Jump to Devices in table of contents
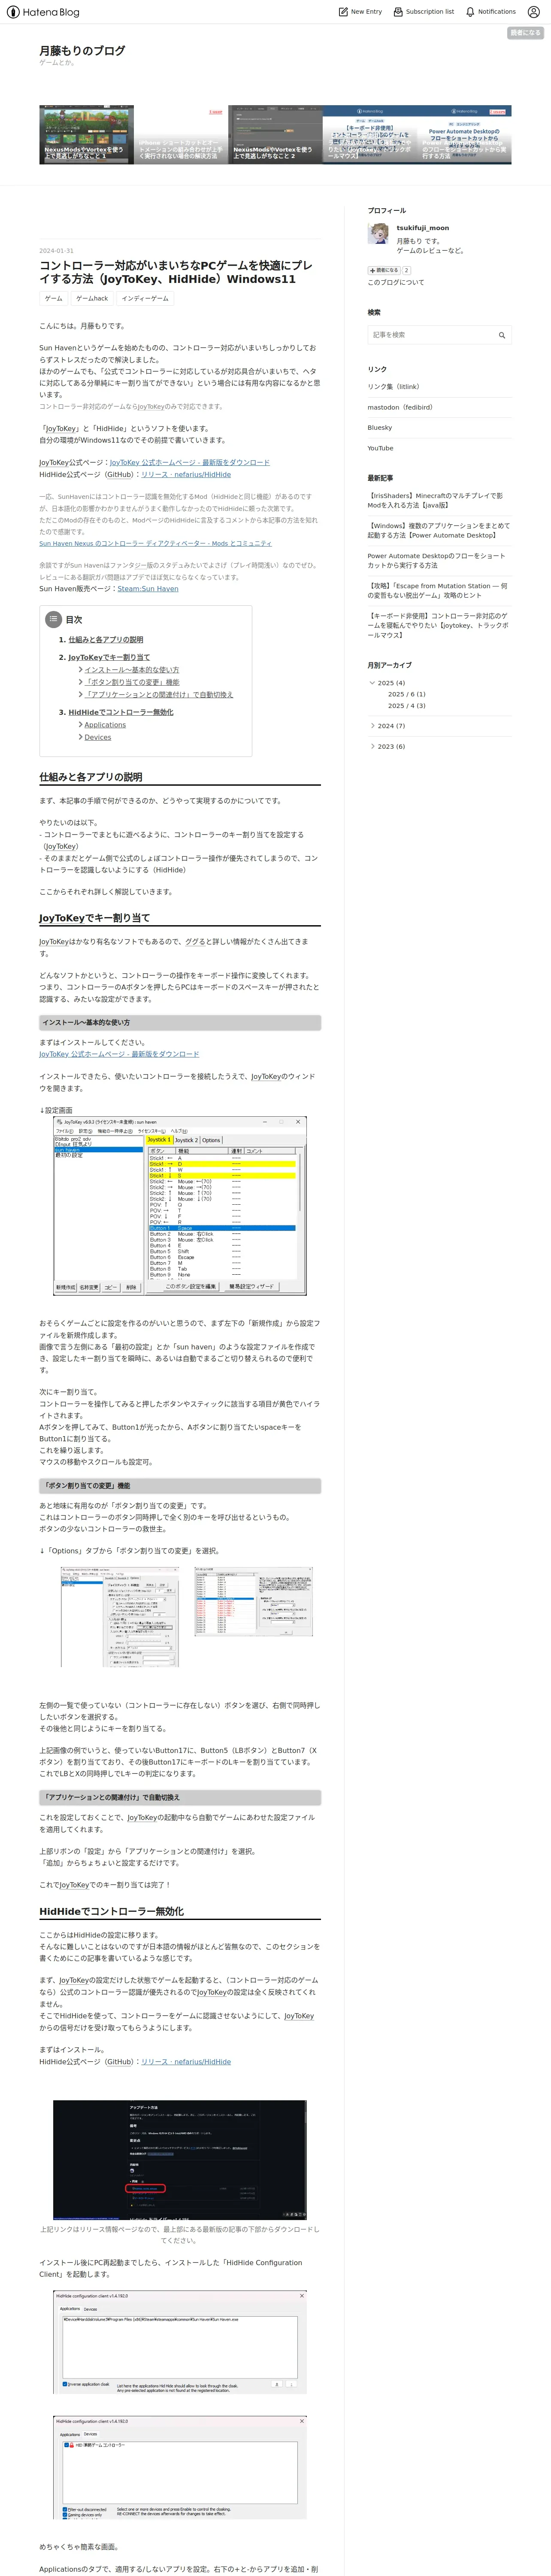 click(98, 737)
